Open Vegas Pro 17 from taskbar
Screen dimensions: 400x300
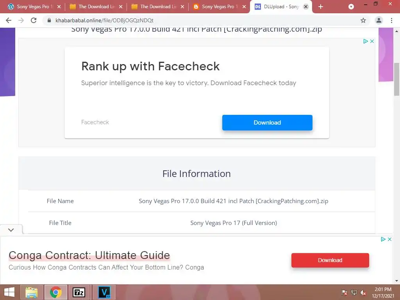(x=104, y=292)
